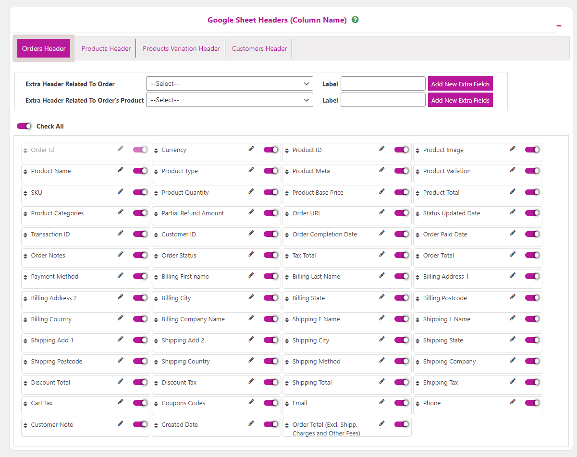Edit the Billing Postcode header label
The height and width of the screenshot is (457, 577).
513,297
